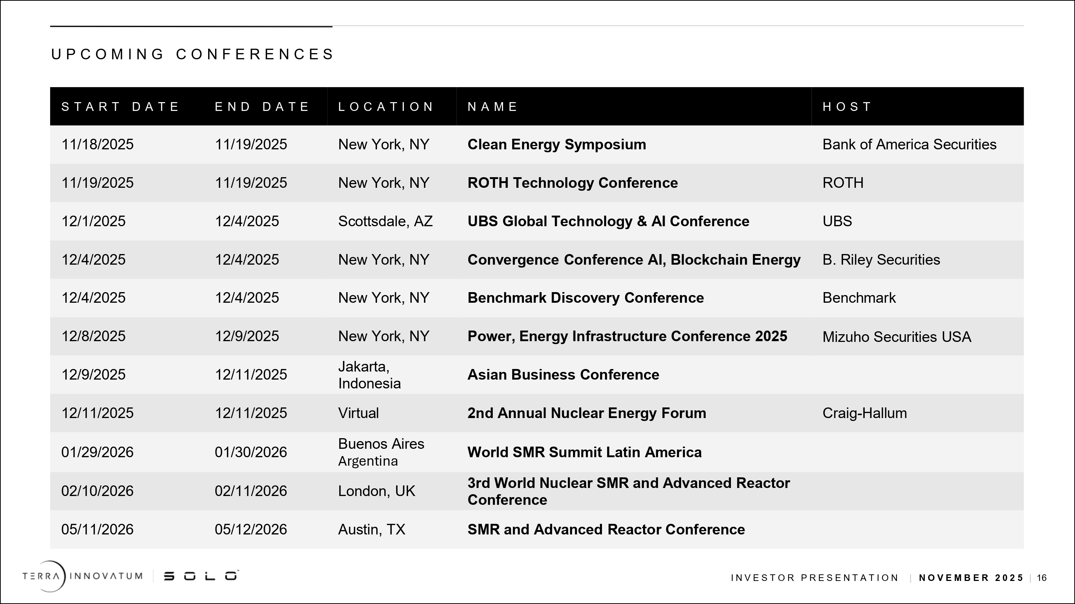
Task: Click Benchmark Discovery Conference name
Action: (585, 298)
